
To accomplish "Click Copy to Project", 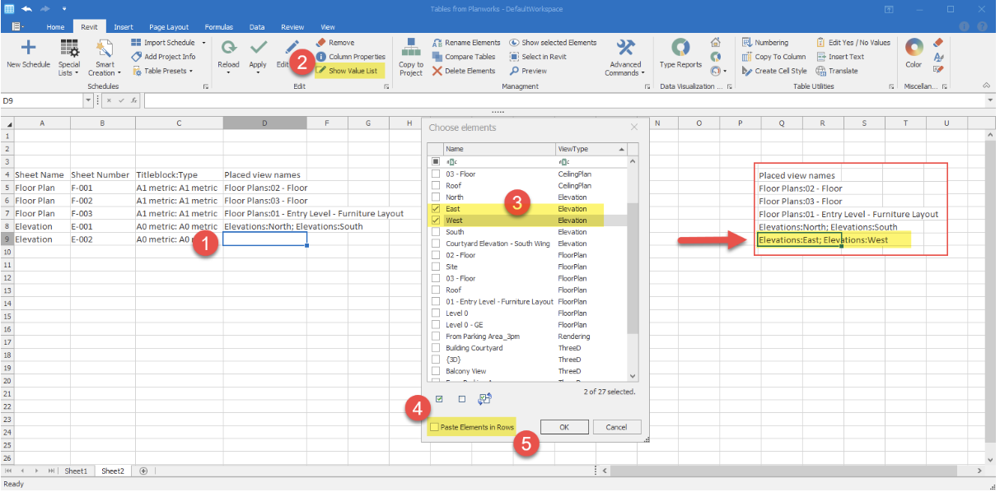I will pyautogui.click(x=410, y=57).
